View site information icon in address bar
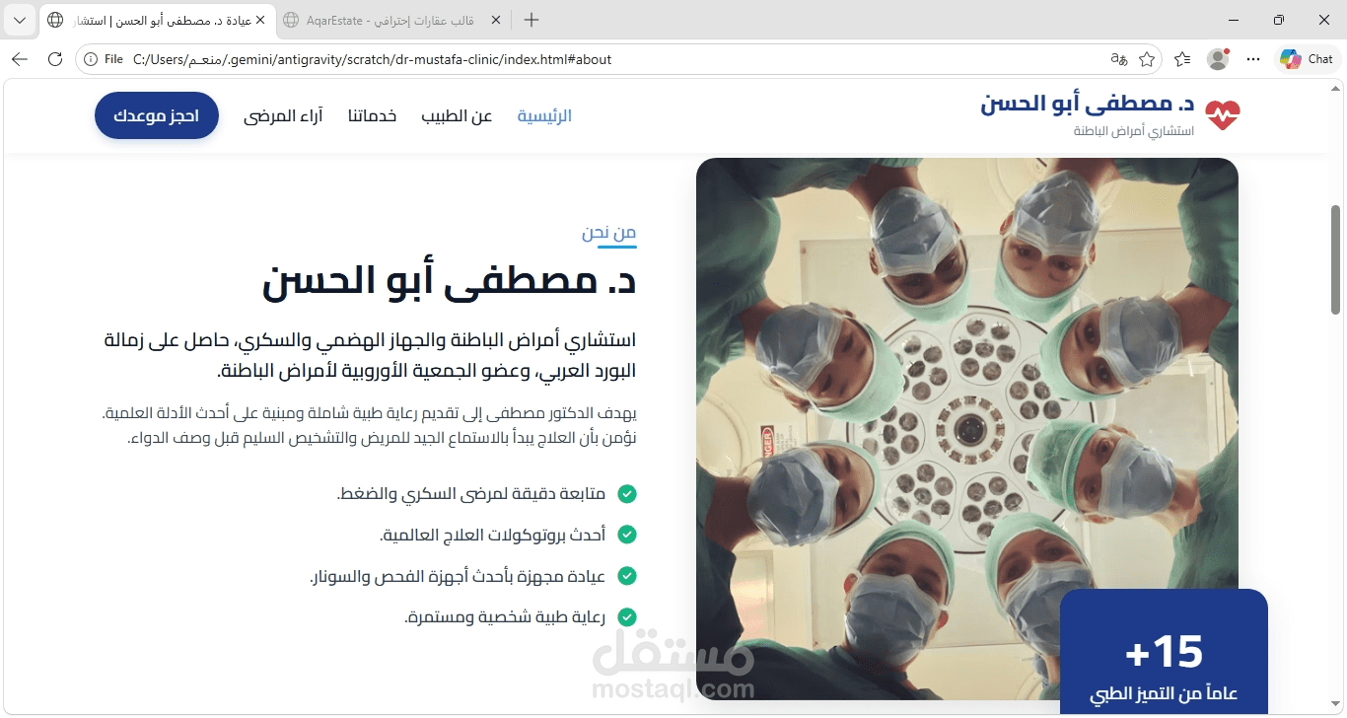1347x718 pixels. (x=92, y=59)
